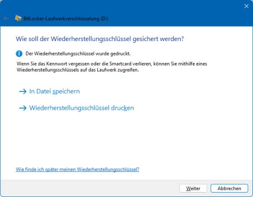The width and height of the screenshot is (253, 197).
Task: Click the description line starting Wenn Sie das Kennwort
Action: tap(112, 64)
